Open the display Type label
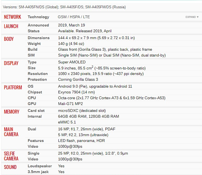The image size is (202, 175). [x=32, y=62]
